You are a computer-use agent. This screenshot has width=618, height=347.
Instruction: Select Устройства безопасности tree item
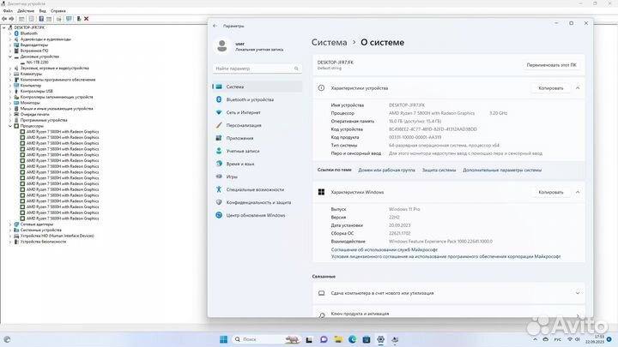pyautogui.click(x=44, y=242)
